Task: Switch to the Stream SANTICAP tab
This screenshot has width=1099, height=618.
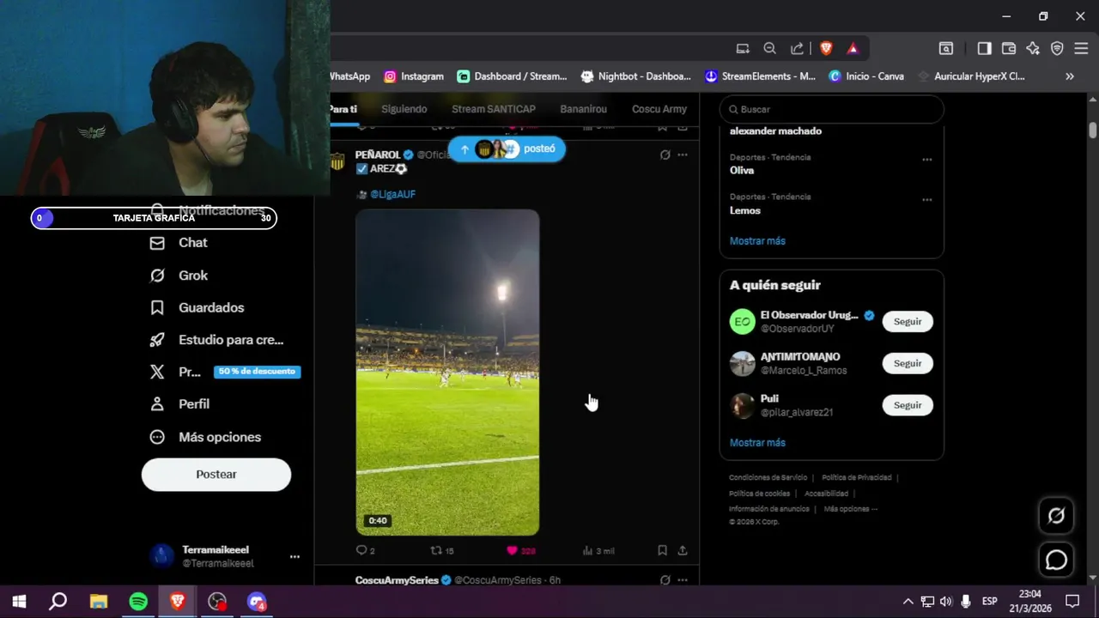Action: point(494,109)
